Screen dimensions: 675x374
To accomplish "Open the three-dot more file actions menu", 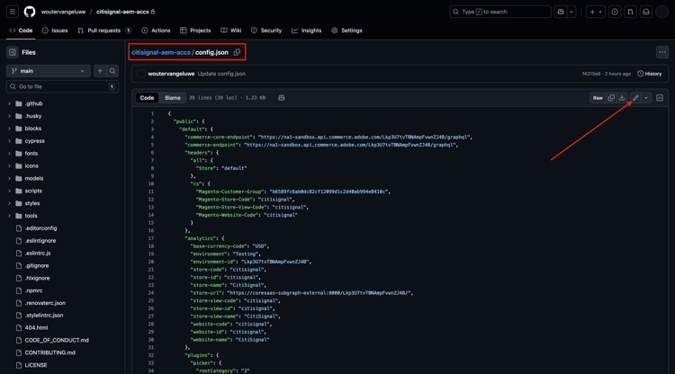I will point(662,52).
